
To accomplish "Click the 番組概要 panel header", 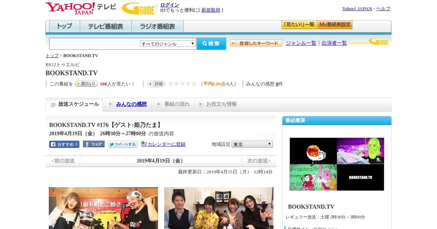I will (337, 121).
